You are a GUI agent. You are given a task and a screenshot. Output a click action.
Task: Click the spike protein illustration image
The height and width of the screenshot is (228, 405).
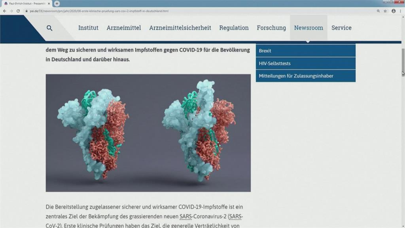click(148, 133)
